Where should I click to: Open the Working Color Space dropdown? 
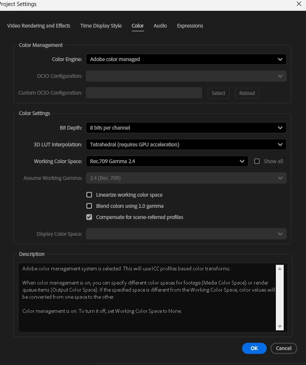point(167,161)
